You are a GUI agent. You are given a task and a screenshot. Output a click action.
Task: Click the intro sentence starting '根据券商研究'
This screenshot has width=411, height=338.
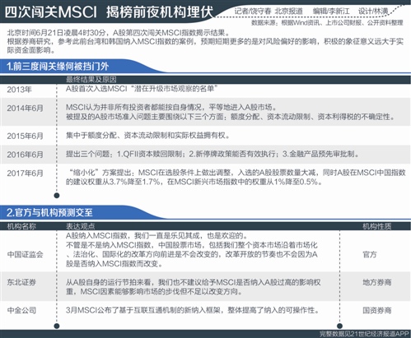(x=205, y=46)
